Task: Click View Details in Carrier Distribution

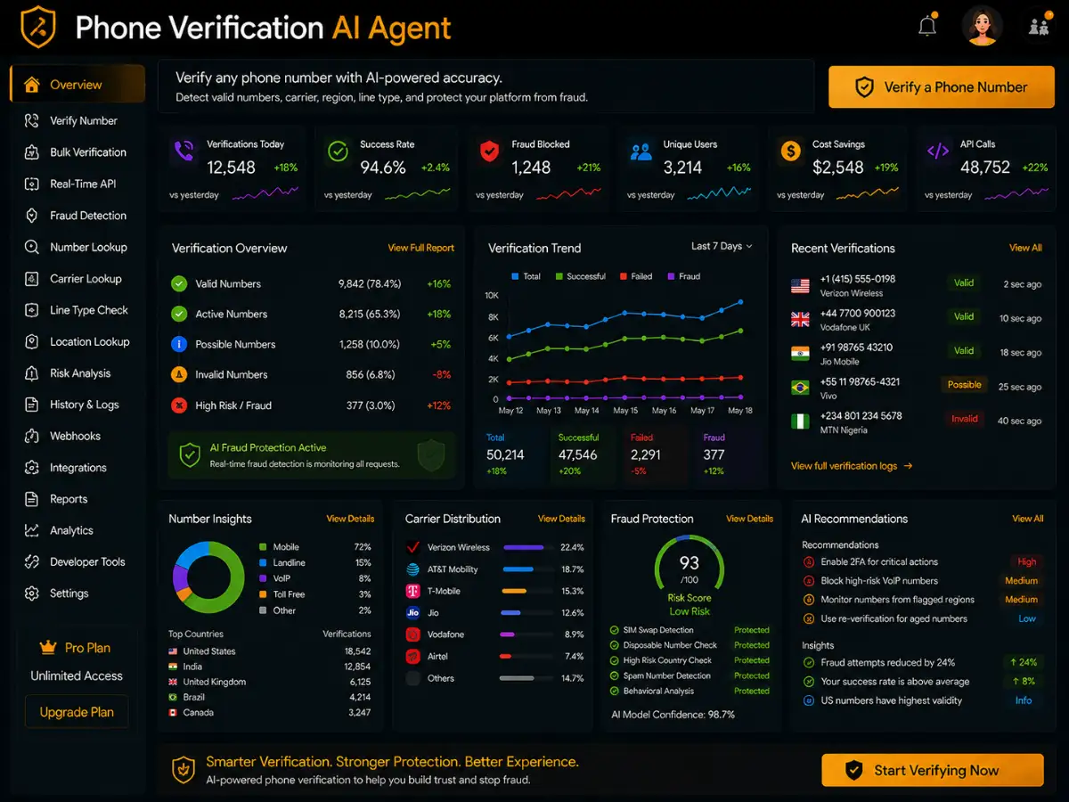Action: [561, 519]
